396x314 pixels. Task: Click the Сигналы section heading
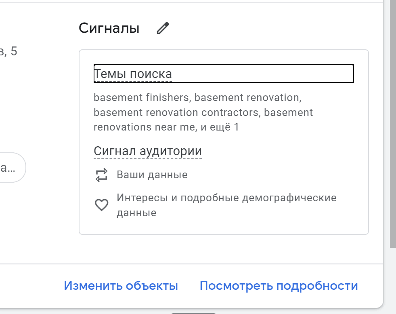coord(109,28)
